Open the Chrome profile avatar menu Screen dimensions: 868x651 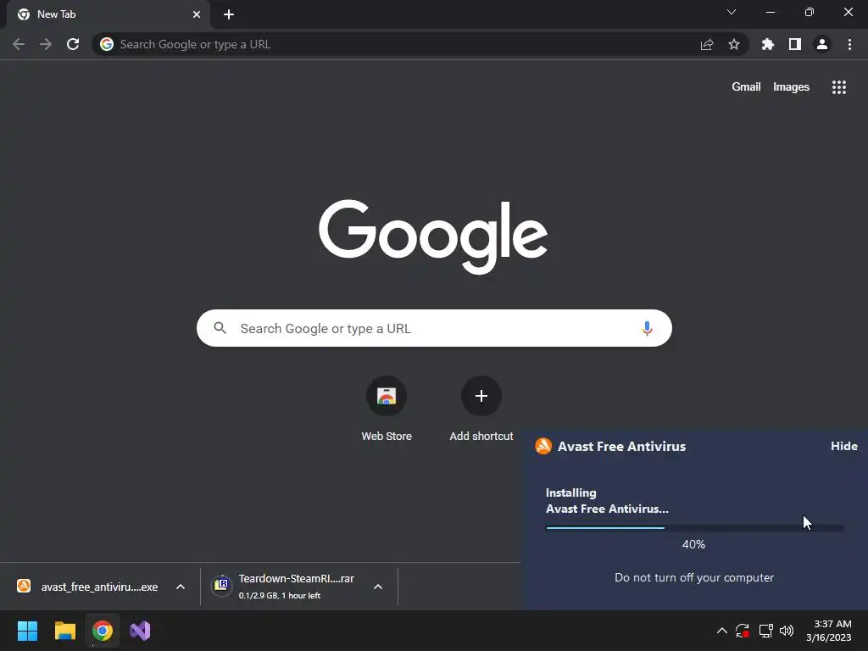[822, 44]
